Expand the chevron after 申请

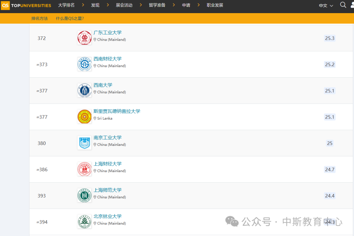coord(198,5)
